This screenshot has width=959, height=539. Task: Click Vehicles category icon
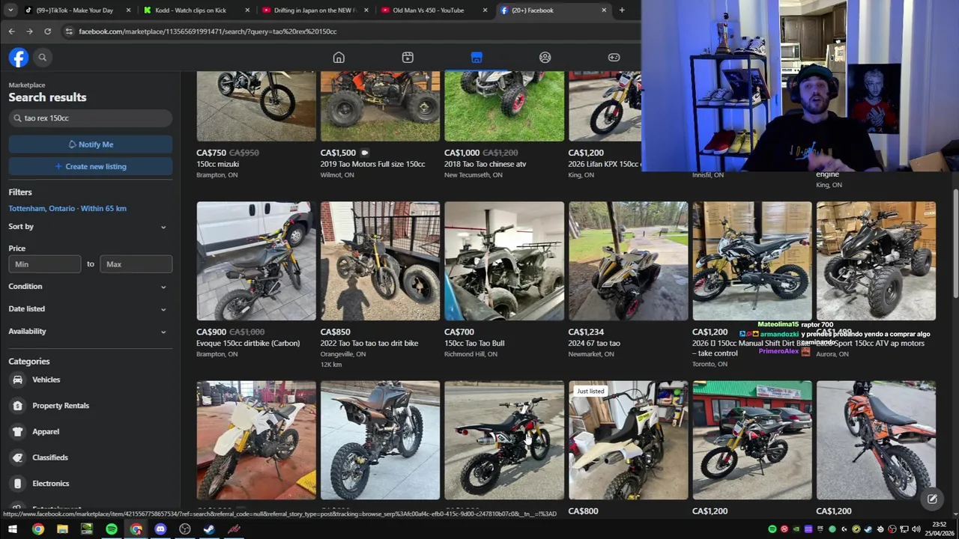click(17, 380)
